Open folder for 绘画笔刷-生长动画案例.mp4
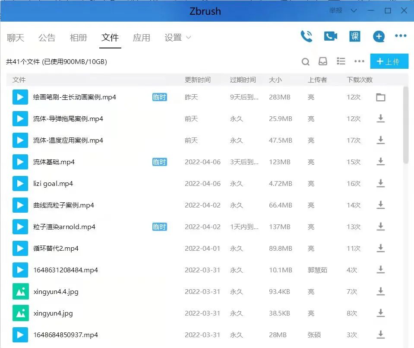 coord(380,97)
